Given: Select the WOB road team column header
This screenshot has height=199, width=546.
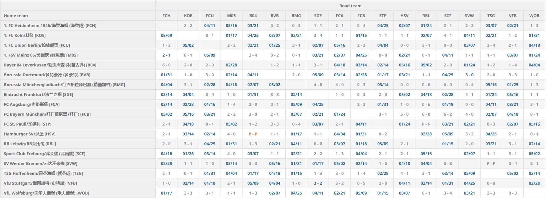Looking at the screenshot, I should point(534,16).
